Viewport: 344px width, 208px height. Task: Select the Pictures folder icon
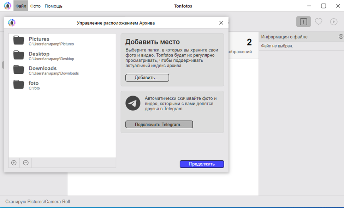(x=19, y=40)
